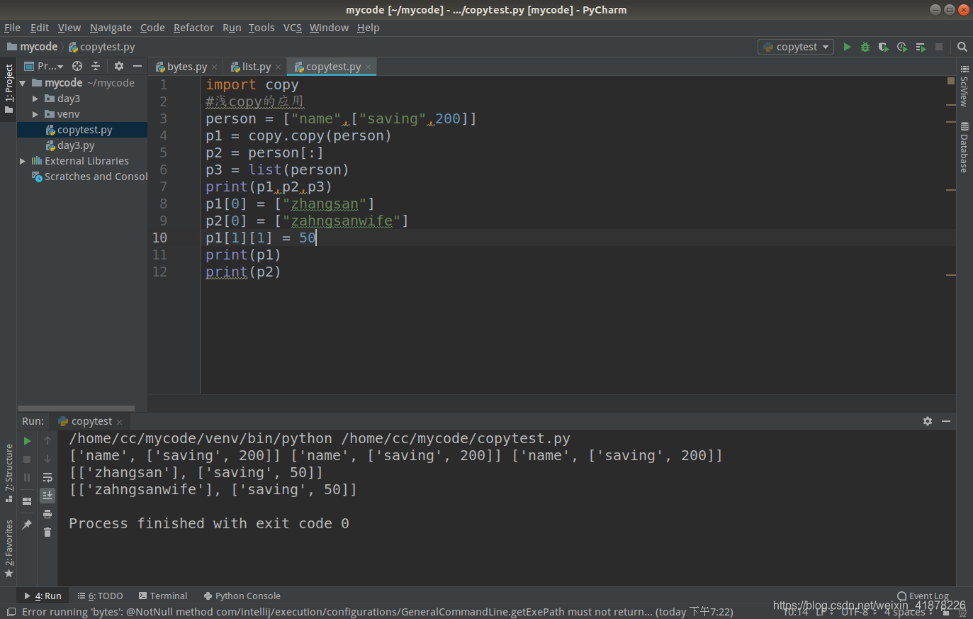Click the Restore Layout icon in Run panel
Image resolution: width=973 pixels, height=619 pixels.
coord(27,501)
